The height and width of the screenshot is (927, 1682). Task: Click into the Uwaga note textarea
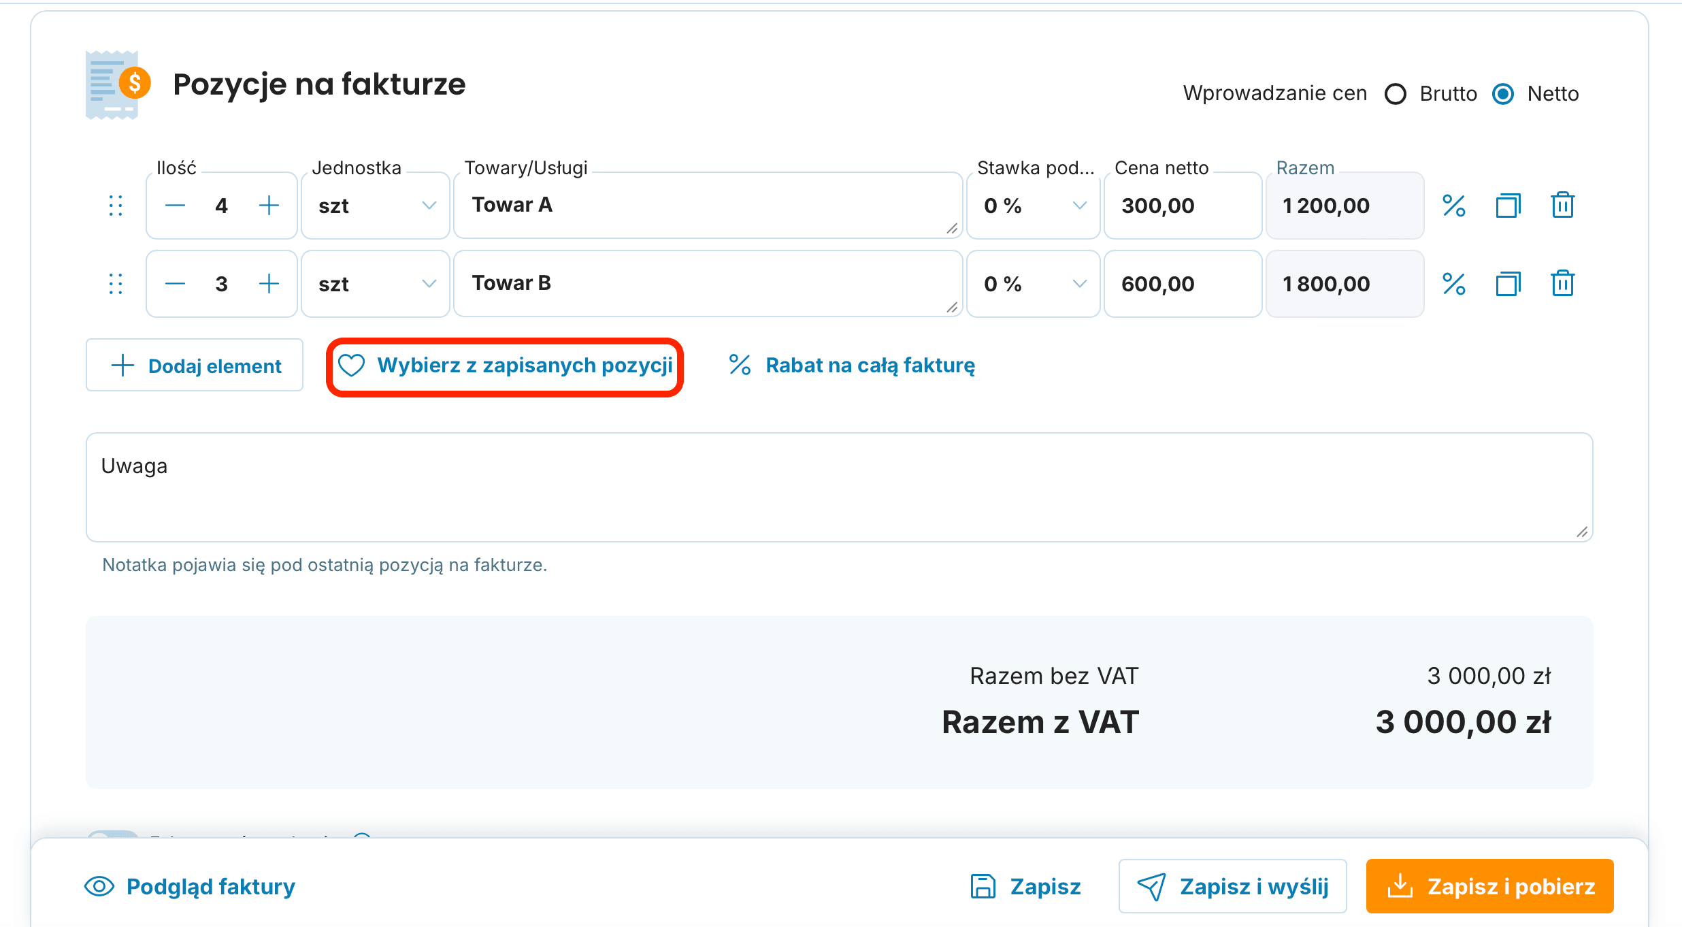point(840,487)
